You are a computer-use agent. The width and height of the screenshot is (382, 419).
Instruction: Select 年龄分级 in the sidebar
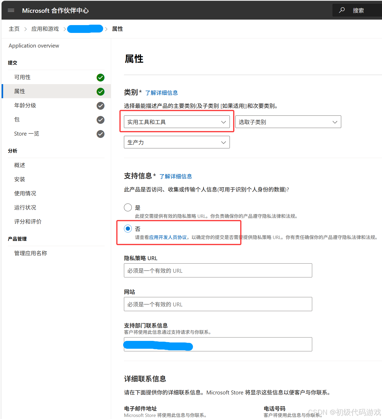[x=56, y=106]
